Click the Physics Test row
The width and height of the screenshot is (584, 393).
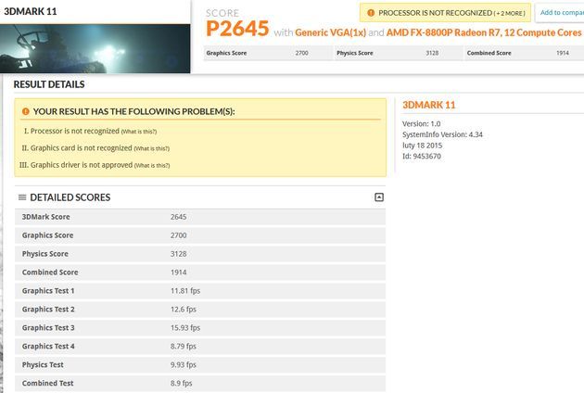(200, 364)
